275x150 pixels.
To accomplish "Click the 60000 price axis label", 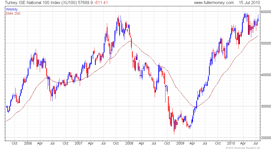I will (x=266, y=12).
